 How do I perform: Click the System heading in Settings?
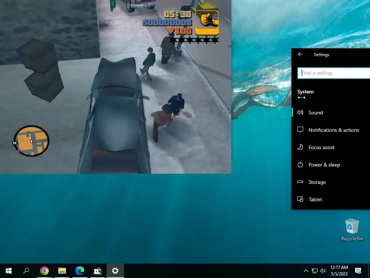pyautogui.click(x=305, y=92)
